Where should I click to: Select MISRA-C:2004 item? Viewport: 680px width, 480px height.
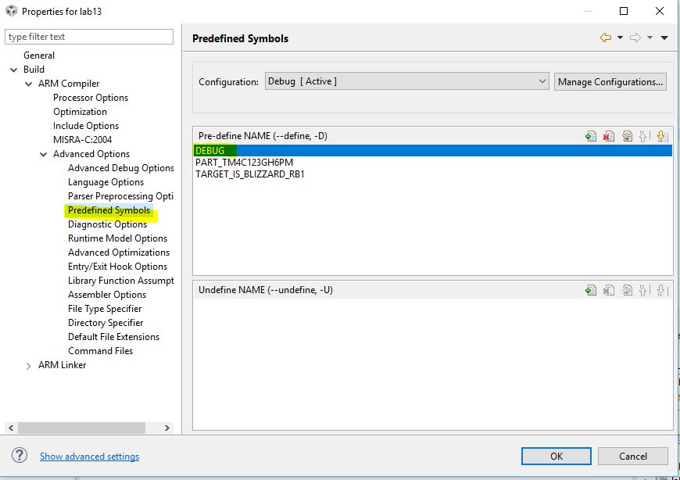pyautogui.click(x=82, y=140)
